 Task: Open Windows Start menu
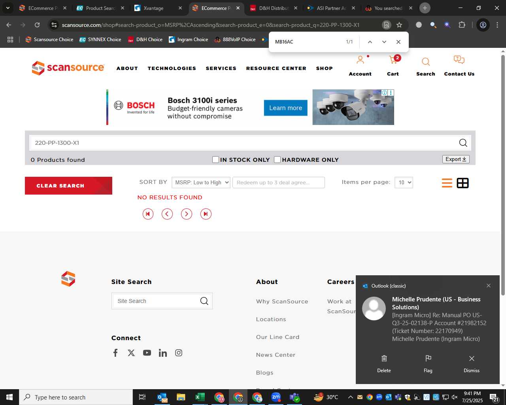(x=9, y=397)
